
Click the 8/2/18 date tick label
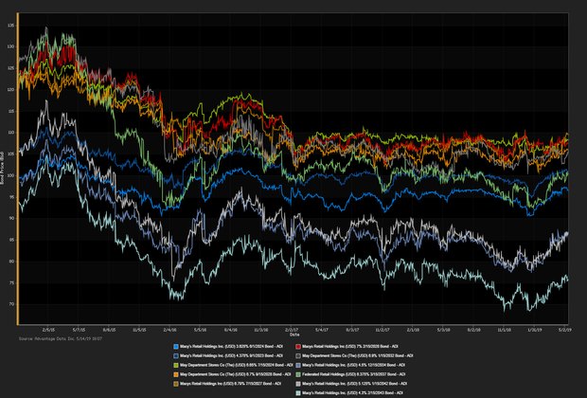click(x=473, y=330)
